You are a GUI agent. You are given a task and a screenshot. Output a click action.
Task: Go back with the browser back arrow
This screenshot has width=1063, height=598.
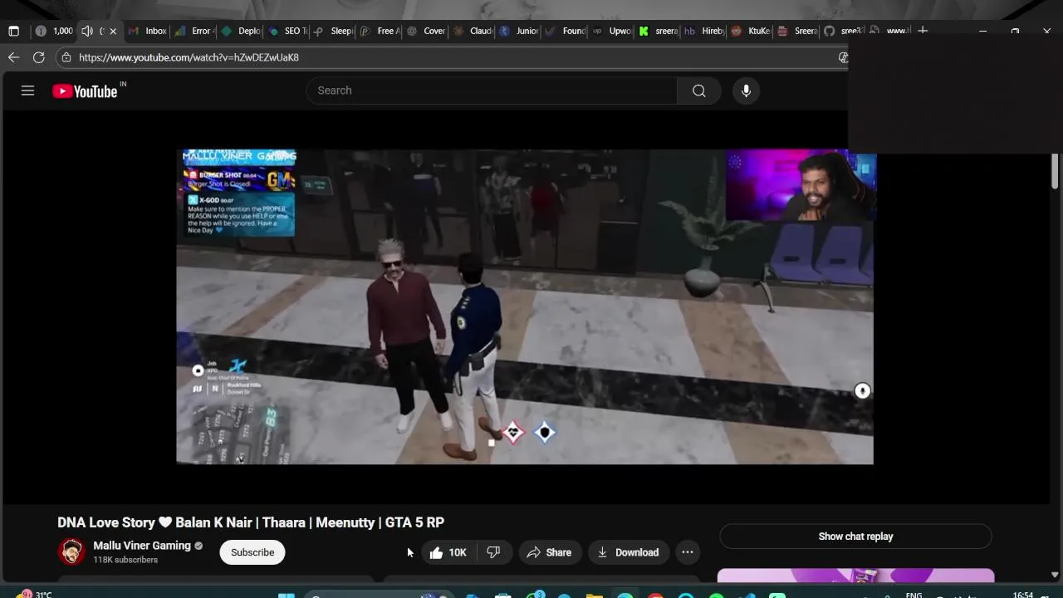click(13, 57)
